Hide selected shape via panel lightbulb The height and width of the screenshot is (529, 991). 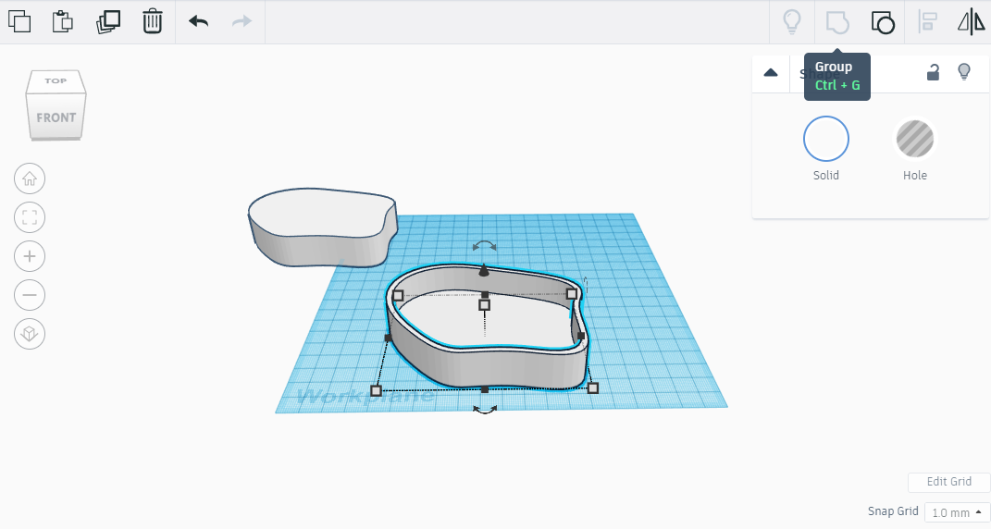click(x=964, y=72)
